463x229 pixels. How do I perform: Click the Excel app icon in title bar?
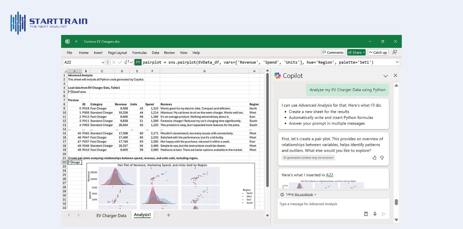pos(67,41)
